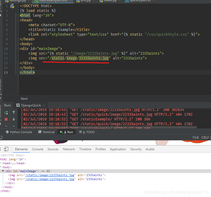The height and width of the screenshot is (197, 211).
Task: Switch to the 4: Run tool window
Action: tap(66, 132)
